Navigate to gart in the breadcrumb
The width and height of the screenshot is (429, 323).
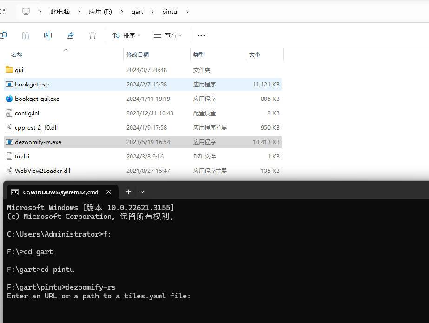[137, 12]
